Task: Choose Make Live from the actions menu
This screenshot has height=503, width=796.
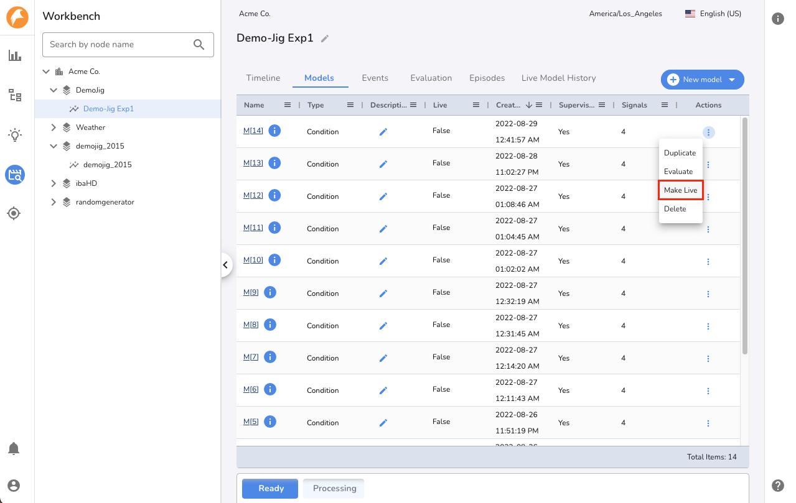Action: click(680, 190)
